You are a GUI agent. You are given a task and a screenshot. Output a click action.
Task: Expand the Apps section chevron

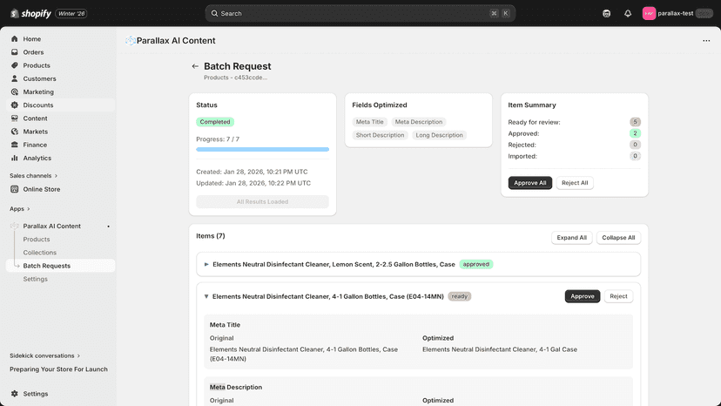[29, 209]
